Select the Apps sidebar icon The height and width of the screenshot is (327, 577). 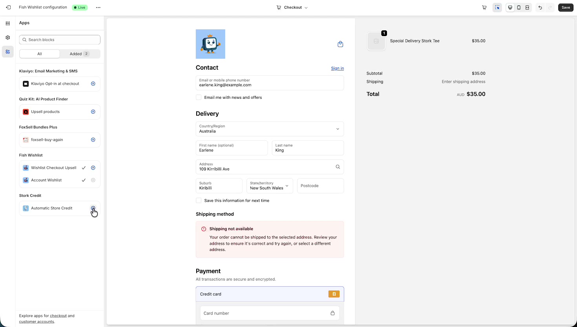[7, 51]
